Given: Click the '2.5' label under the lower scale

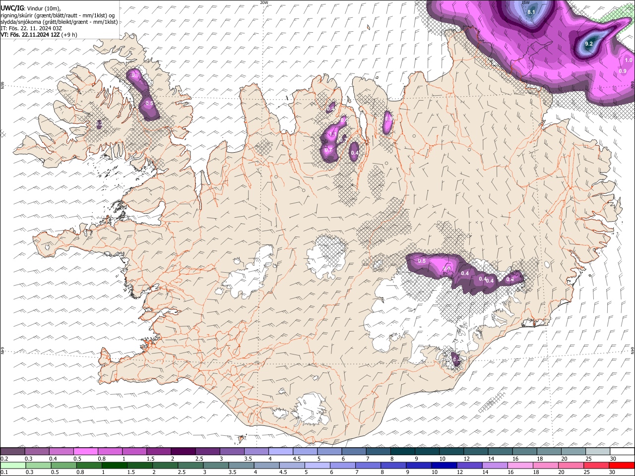Looking at the screenshot, I should [x=182, y=473].
